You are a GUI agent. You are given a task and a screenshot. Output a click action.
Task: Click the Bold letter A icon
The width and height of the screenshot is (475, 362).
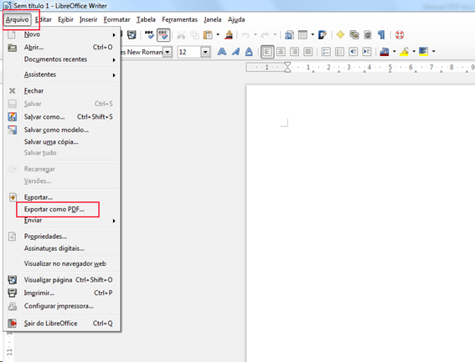(x=222, y=52)
